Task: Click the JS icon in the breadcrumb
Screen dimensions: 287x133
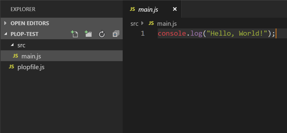Action: tap(151, 23)
